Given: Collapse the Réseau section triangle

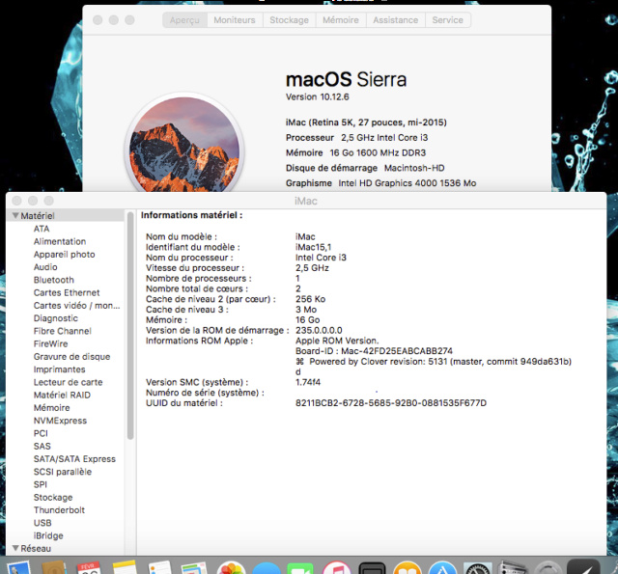Looking at the screenshot, I should click(x=15, y=548).
